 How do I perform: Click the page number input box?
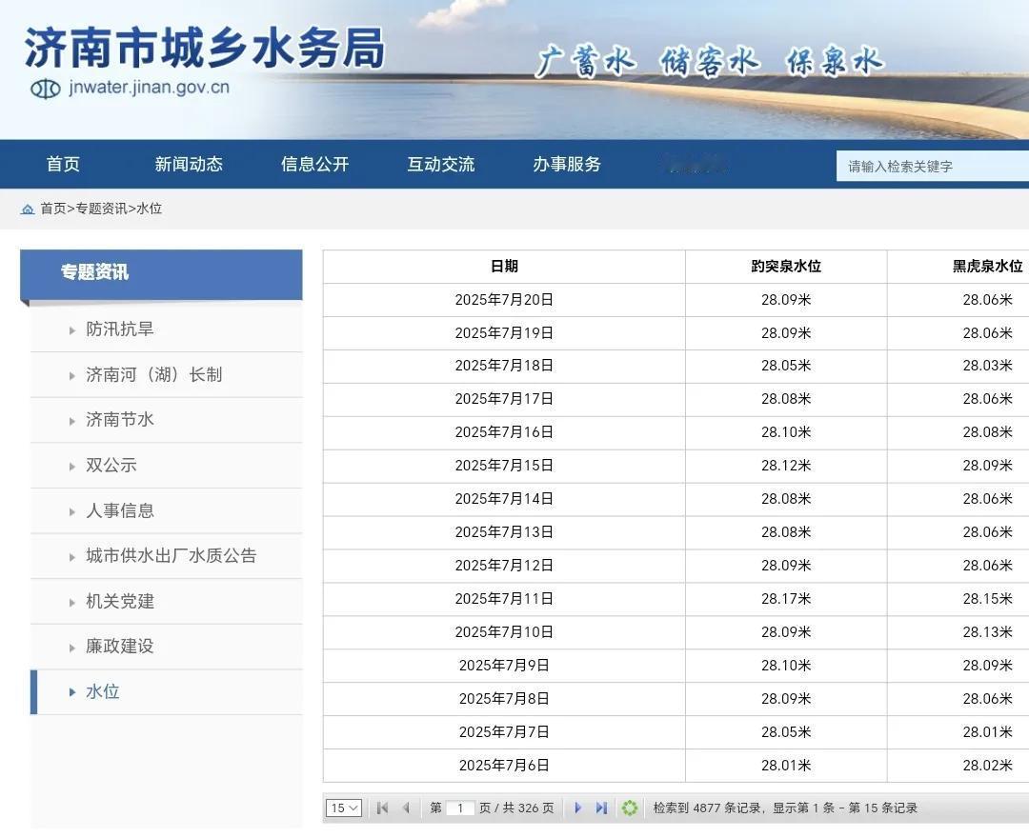coord(460,807)
